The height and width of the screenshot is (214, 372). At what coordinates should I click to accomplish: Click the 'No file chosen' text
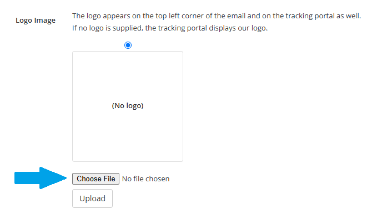[145, 179]
